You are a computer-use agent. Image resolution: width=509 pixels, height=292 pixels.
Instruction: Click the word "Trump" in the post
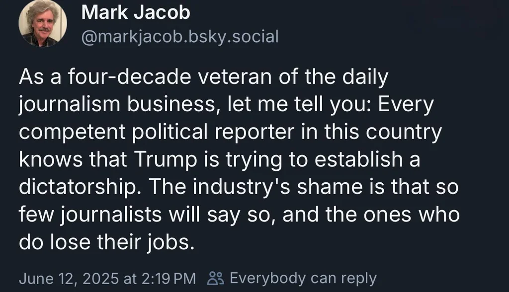coord(166,159)
